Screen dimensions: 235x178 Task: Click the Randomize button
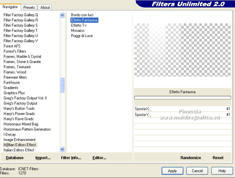191,158
